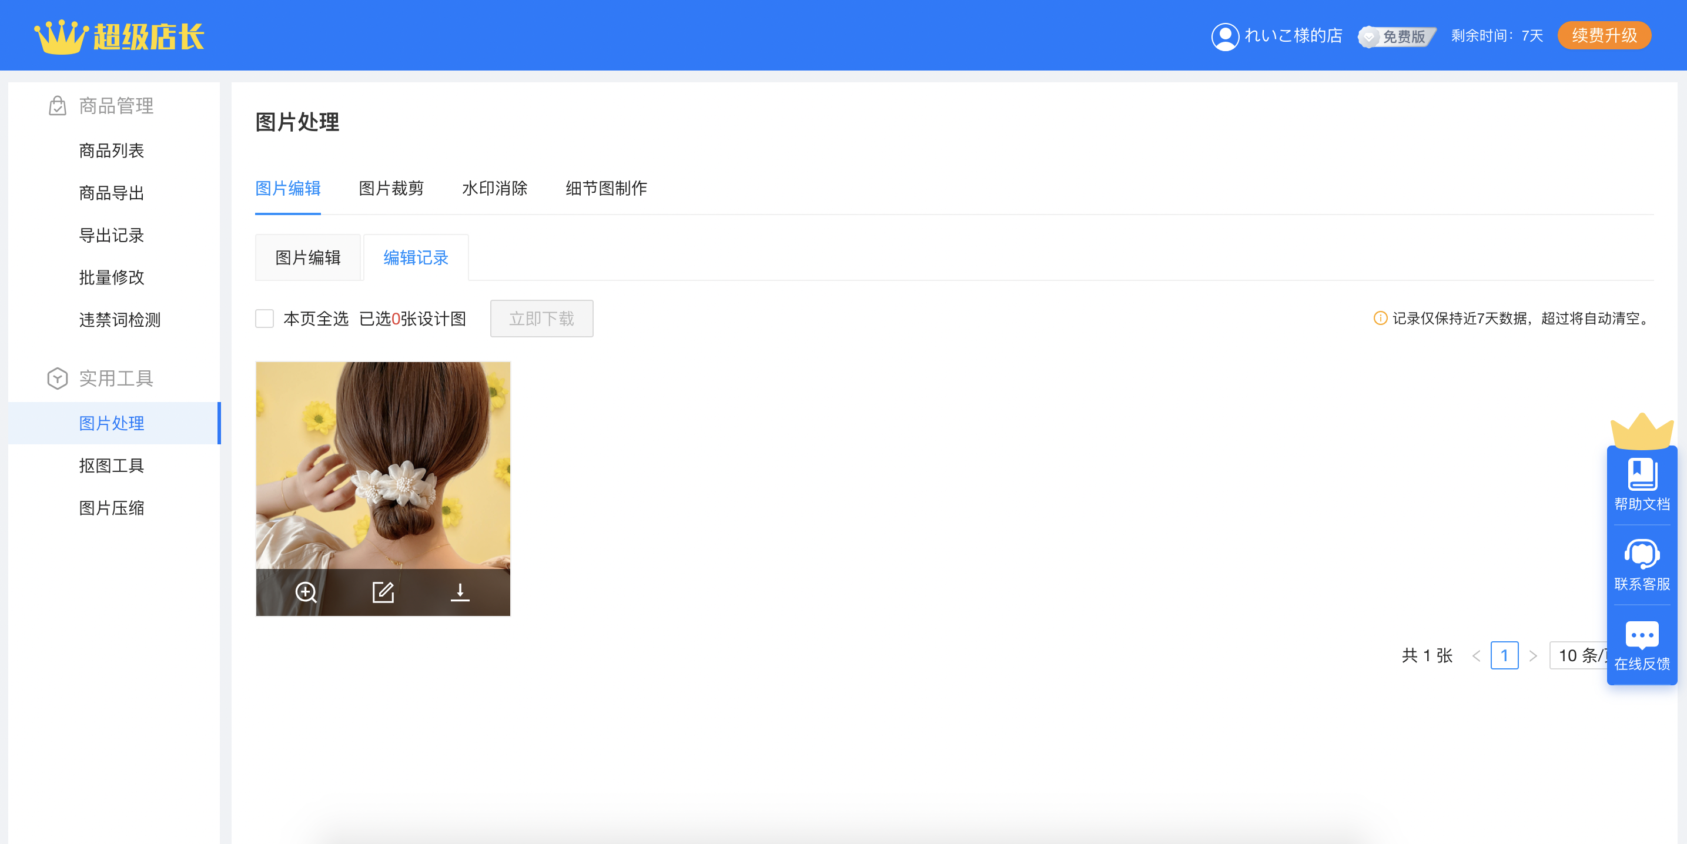Click the 已选0张设计图 text

coord(413,319)
